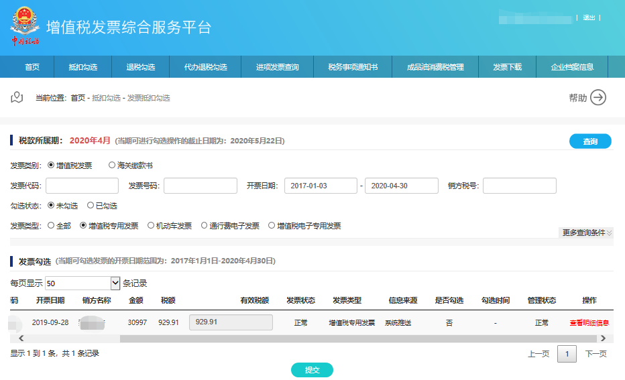Click end date field 2020-04-30

(x=402, y=186)
